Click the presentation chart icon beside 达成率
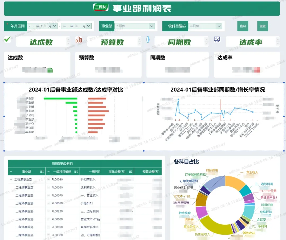Image resolution: width=286 pixels, height=240 pixels. pos(217,39)
